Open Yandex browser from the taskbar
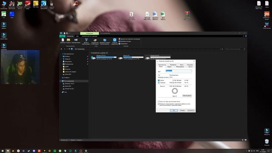The height and width of the screenshot is (153, 272). click(x=18, y=151)
